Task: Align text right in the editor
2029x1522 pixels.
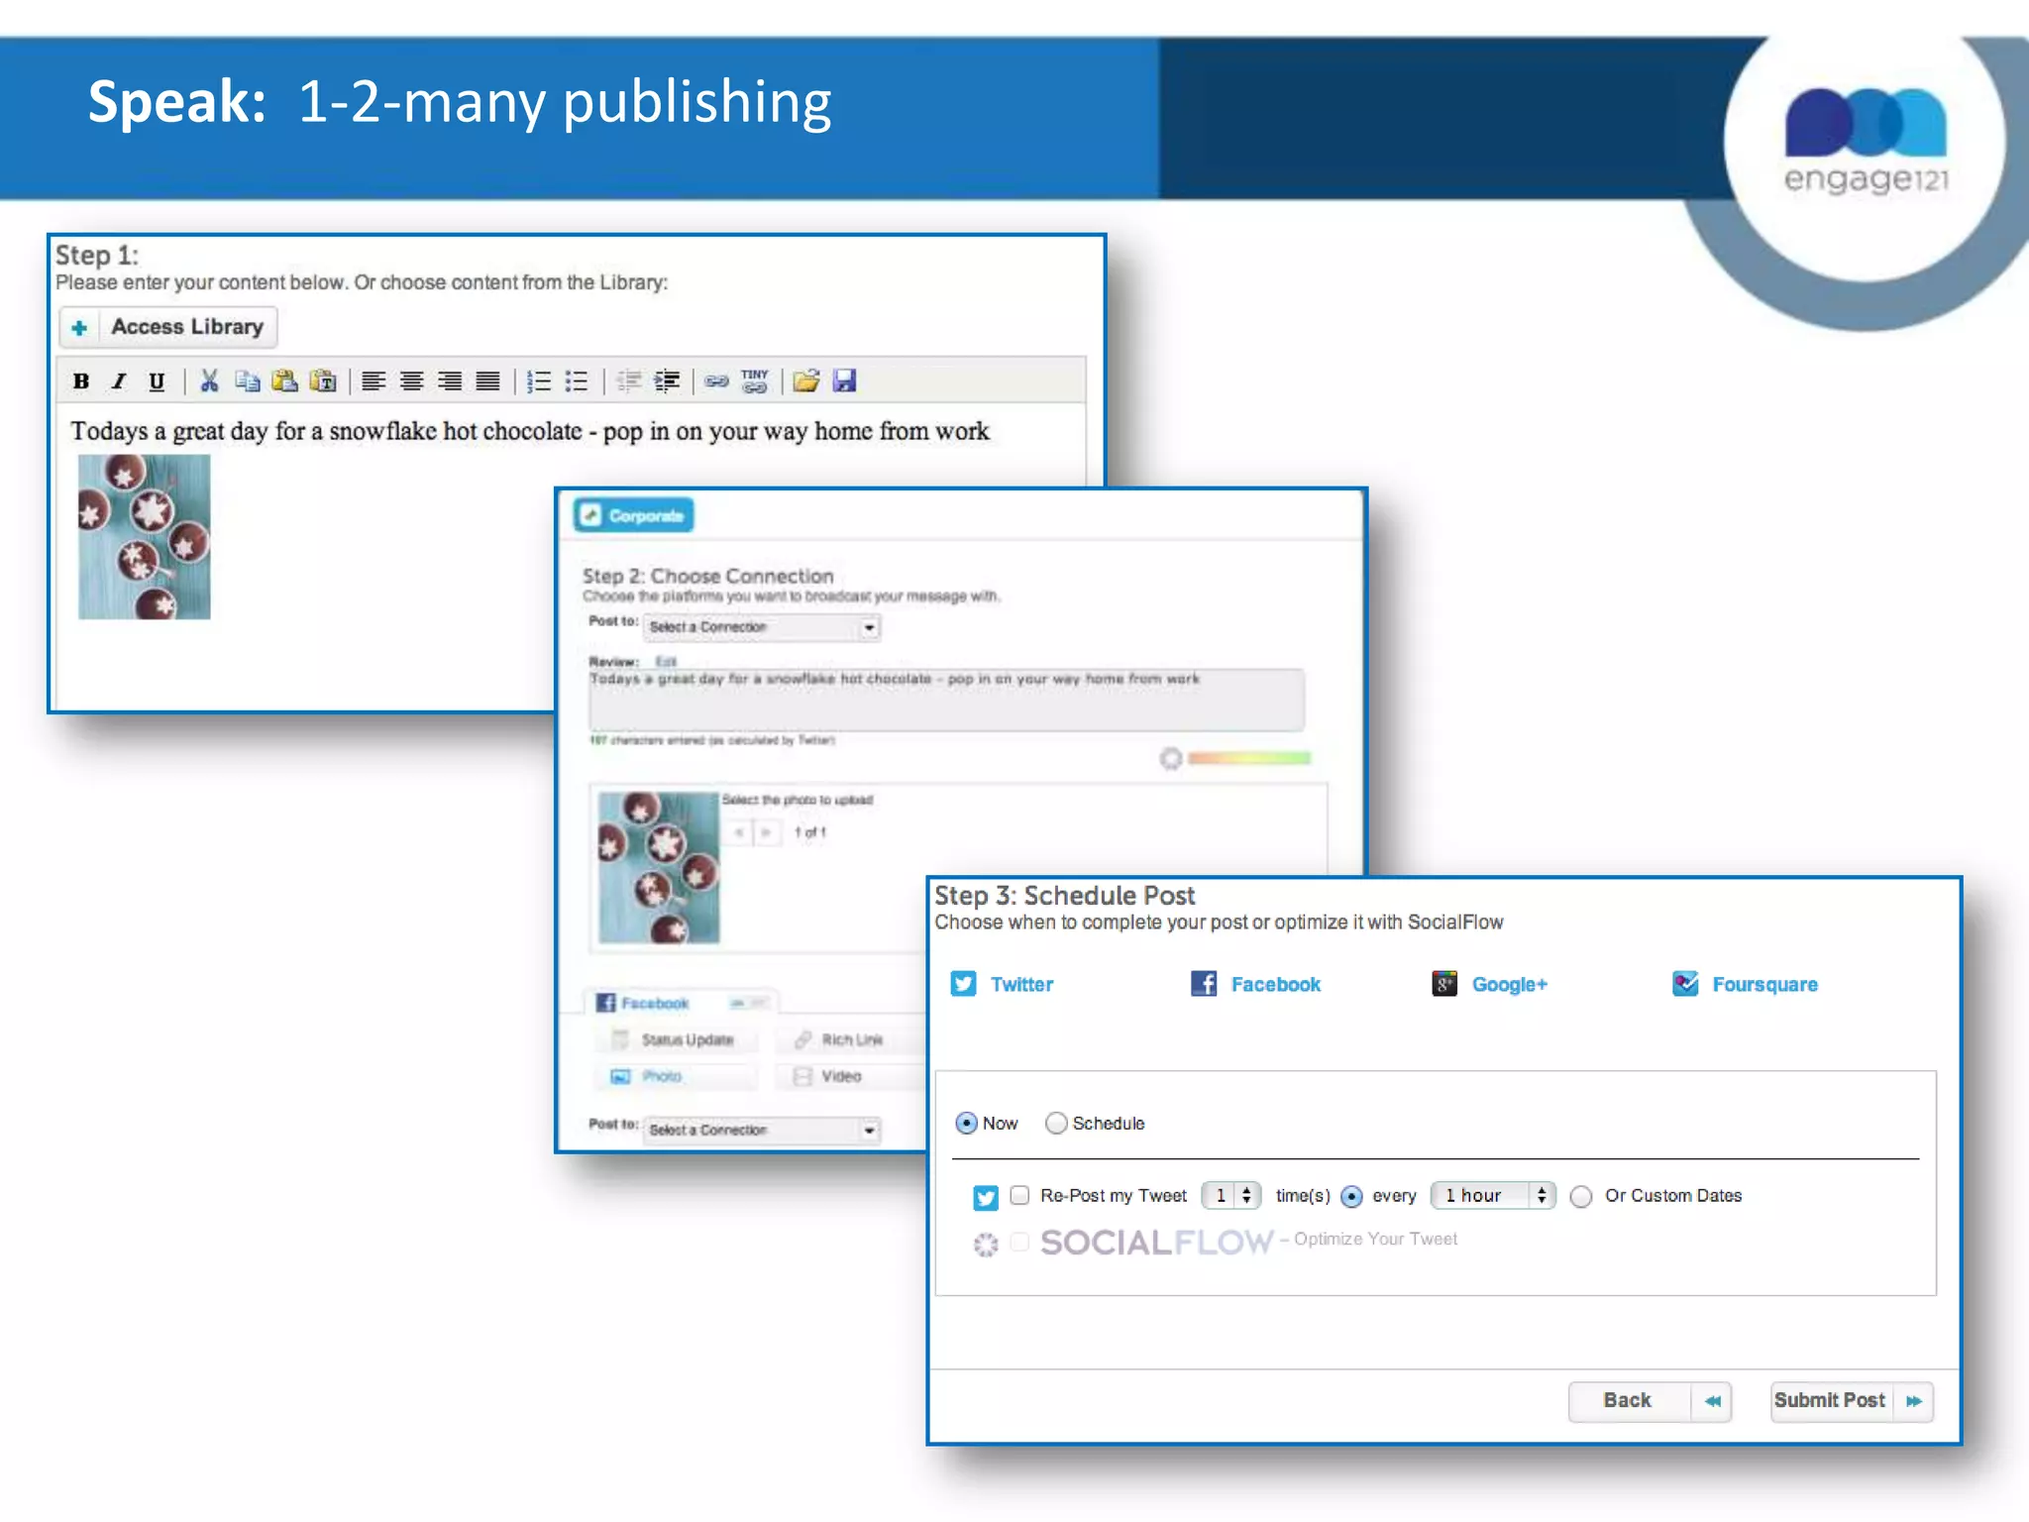Action: click(450, 381)
